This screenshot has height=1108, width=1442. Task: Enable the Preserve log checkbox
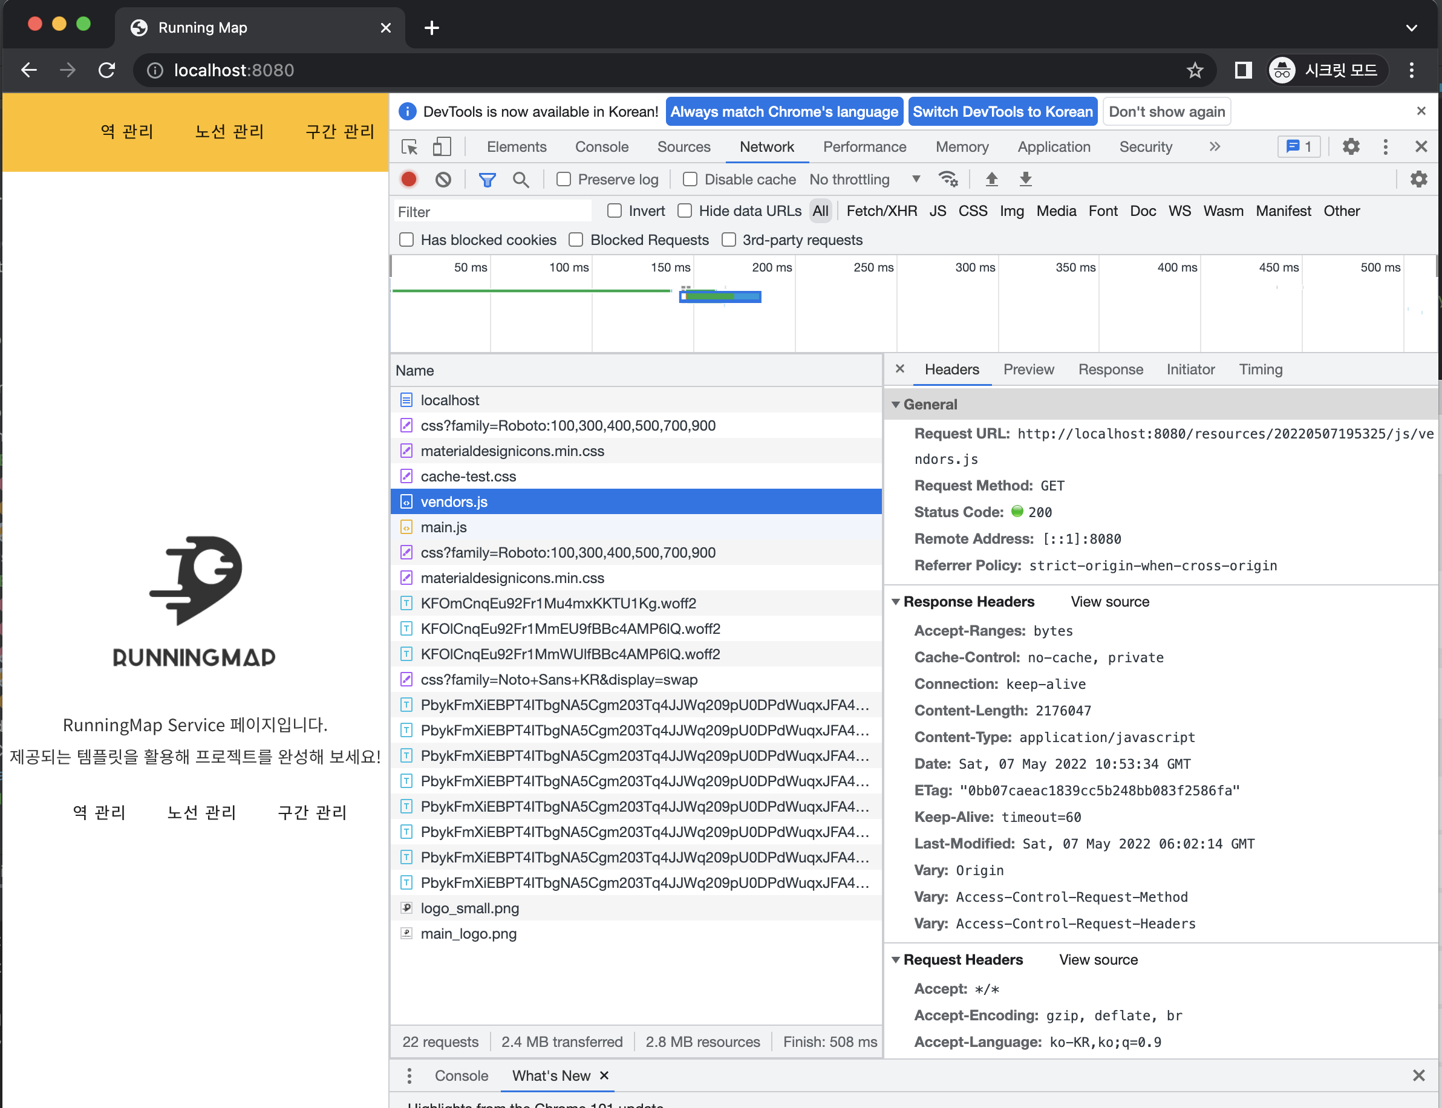(563, 180)
